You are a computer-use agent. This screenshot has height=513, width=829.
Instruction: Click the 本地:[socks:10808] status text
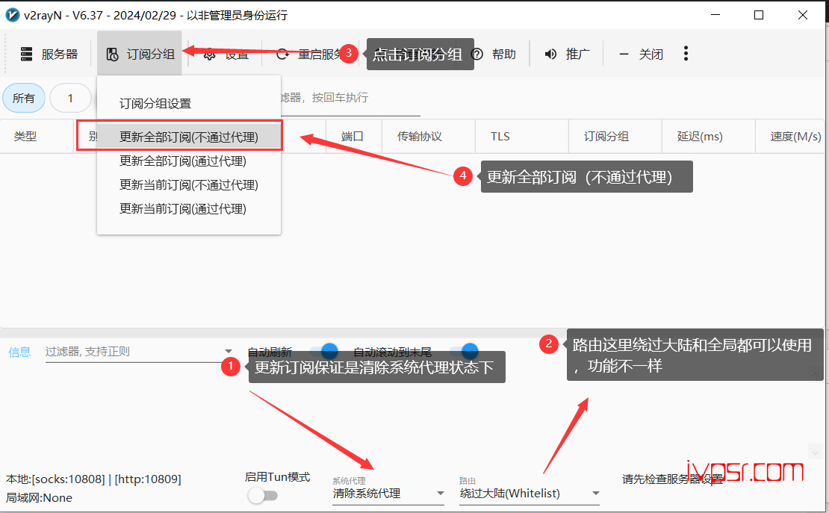pyautogui.click(x=93, y=479)
